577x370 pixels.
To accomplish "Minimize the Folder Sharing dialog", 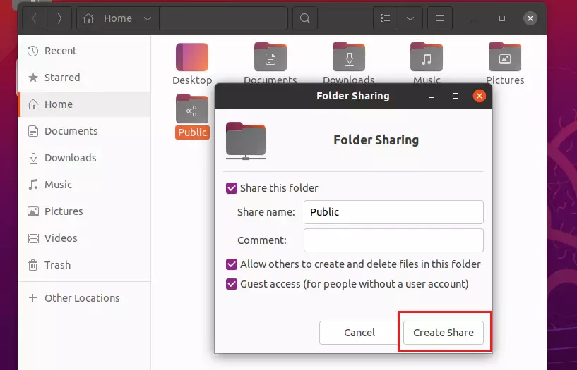I will (x=432, y=96).
